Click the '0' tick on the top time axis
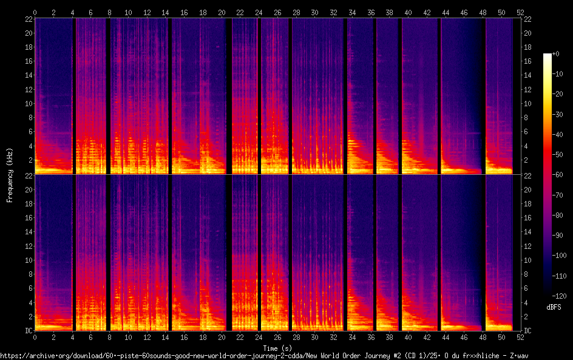Viewport: 573px width, 360px height. pyautogui.click(x=35, y=12)
